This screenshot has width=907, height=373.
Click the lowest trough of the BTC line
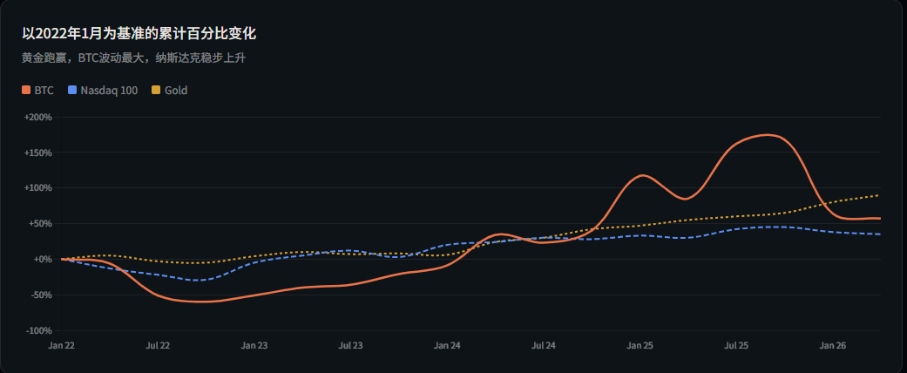coord(202,302)
